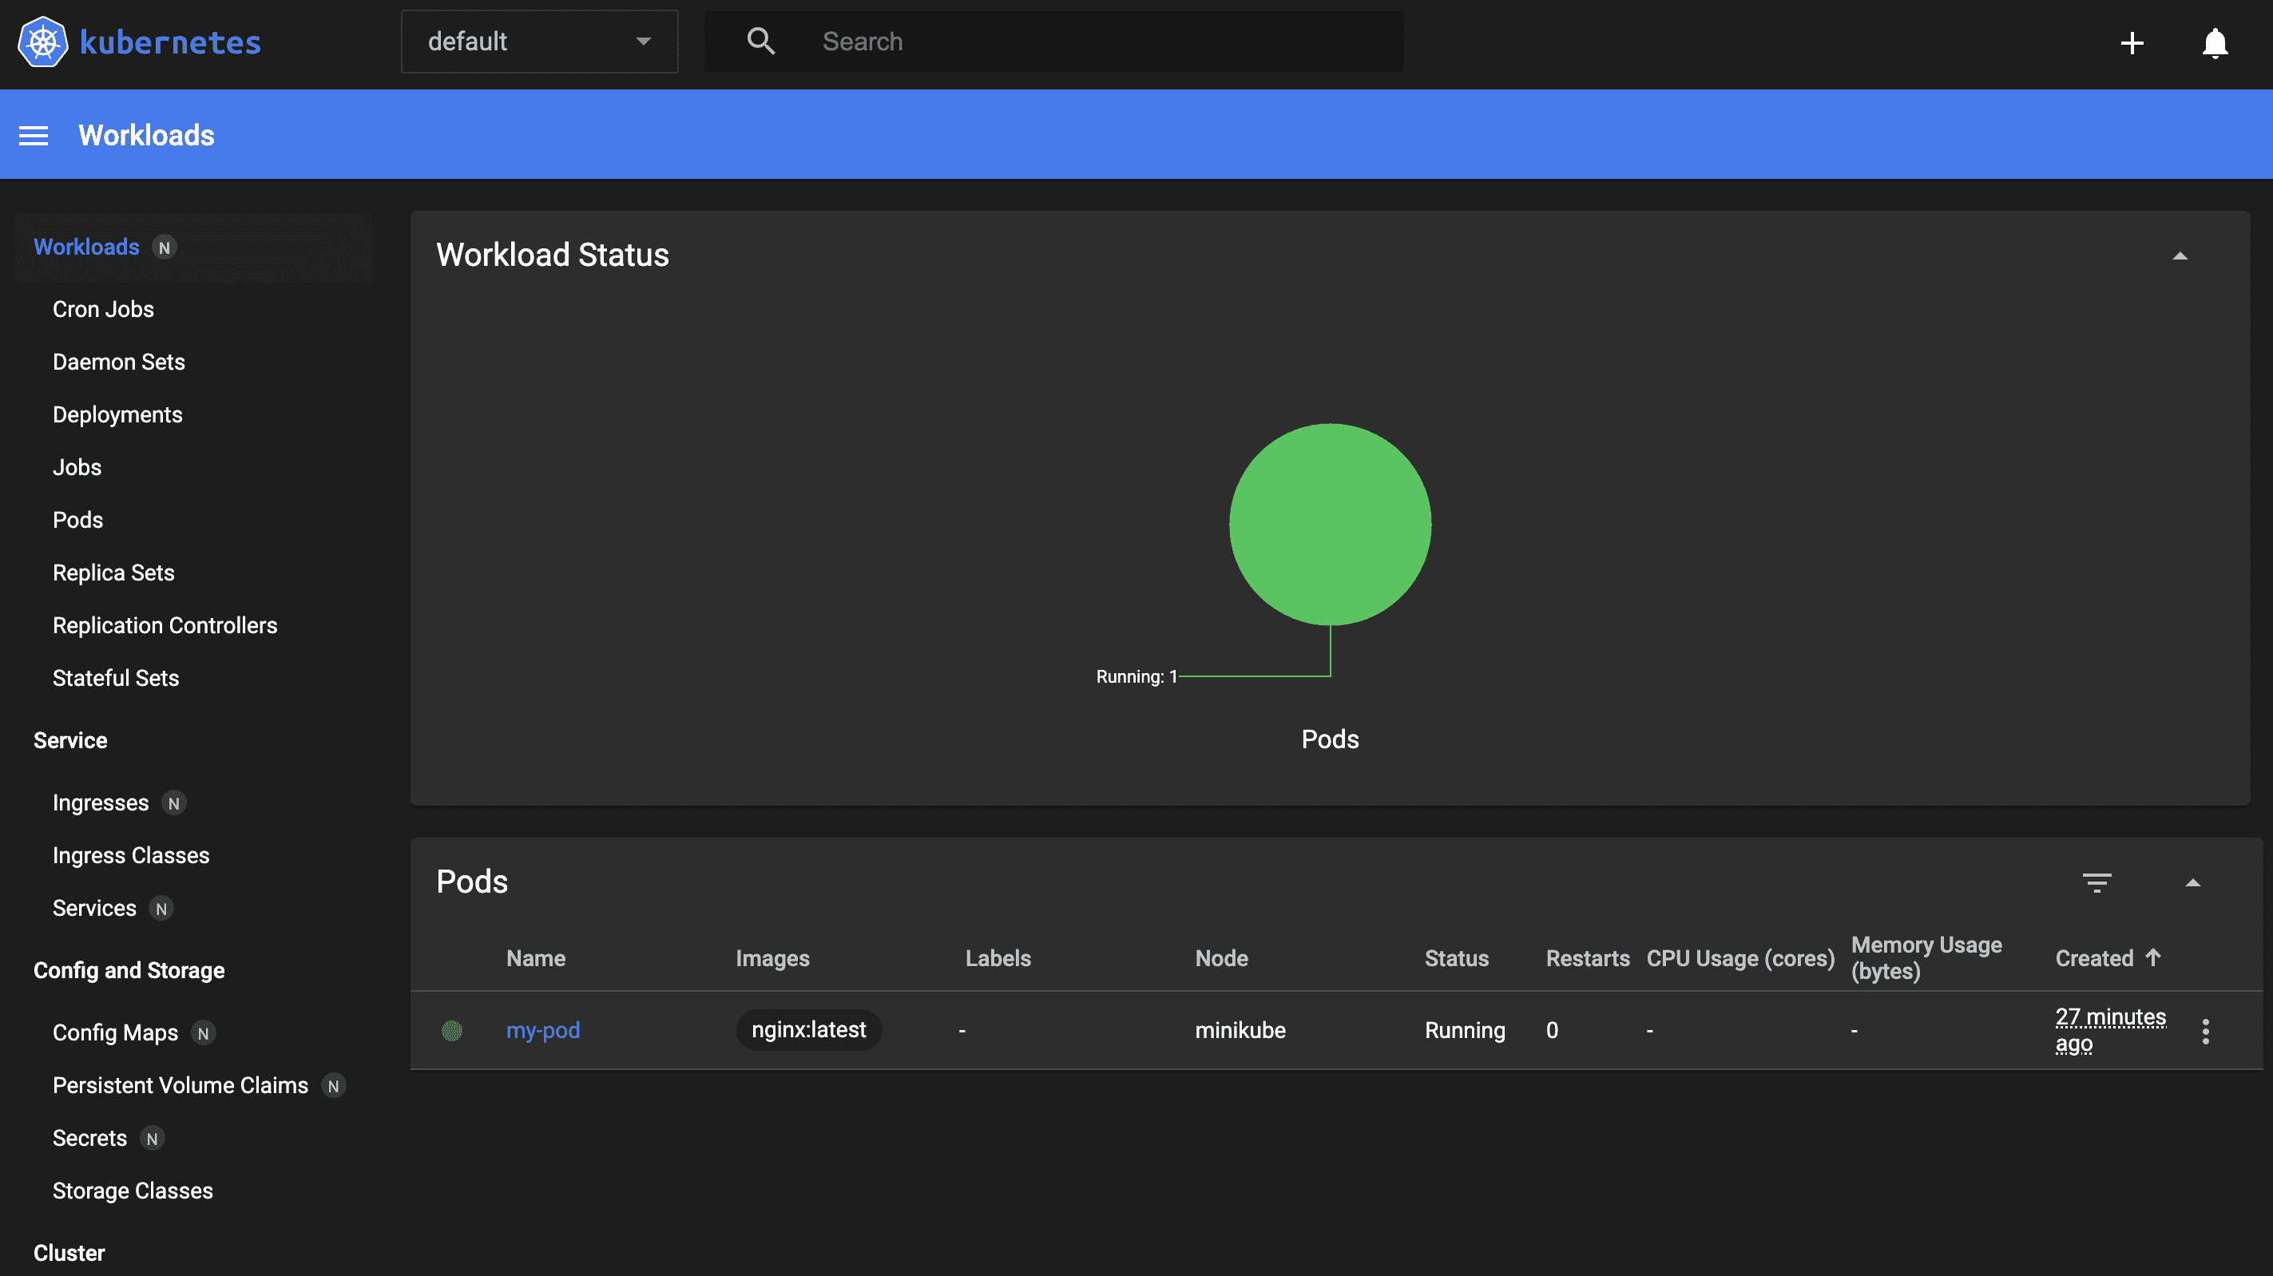The image size is (2273, 1276).
Task: Open the my-pod link
Action: click(x=542, y=1031)
